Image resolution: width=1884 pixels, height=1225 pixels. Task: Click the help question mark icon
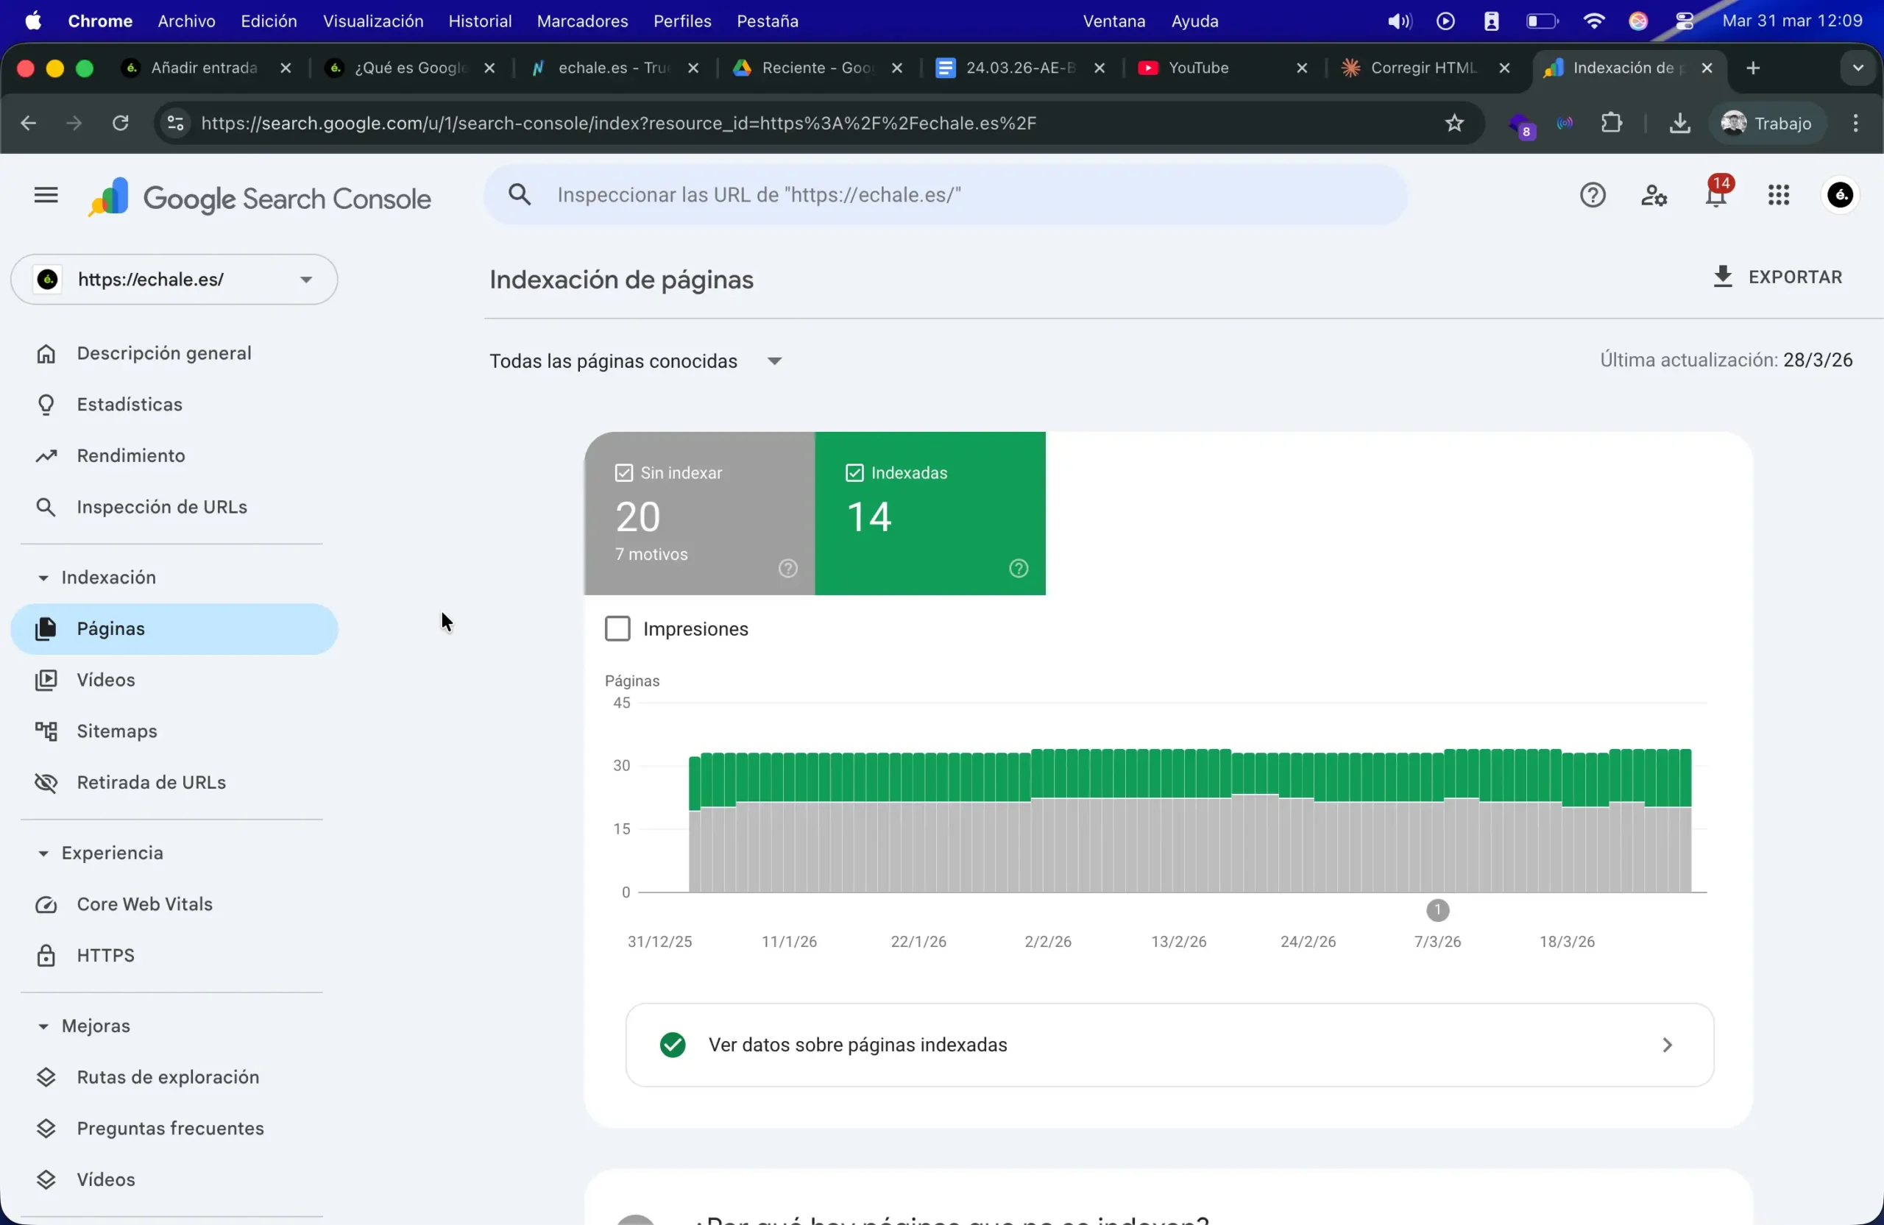(x=1593, y=195)
